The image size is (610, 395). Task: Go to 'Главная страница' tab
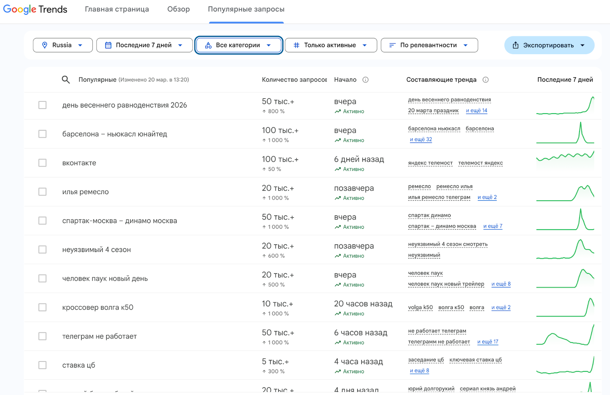(x=117, y=9)
